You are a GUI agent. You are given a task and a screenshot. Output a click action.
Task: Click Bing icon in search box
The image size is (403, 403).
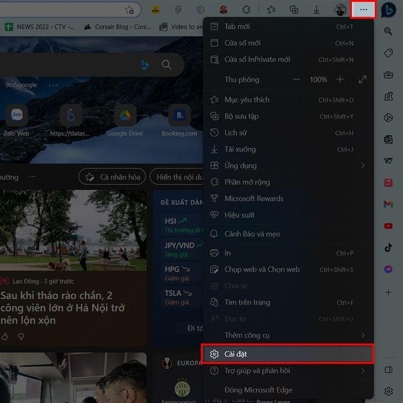click(145, 64)
